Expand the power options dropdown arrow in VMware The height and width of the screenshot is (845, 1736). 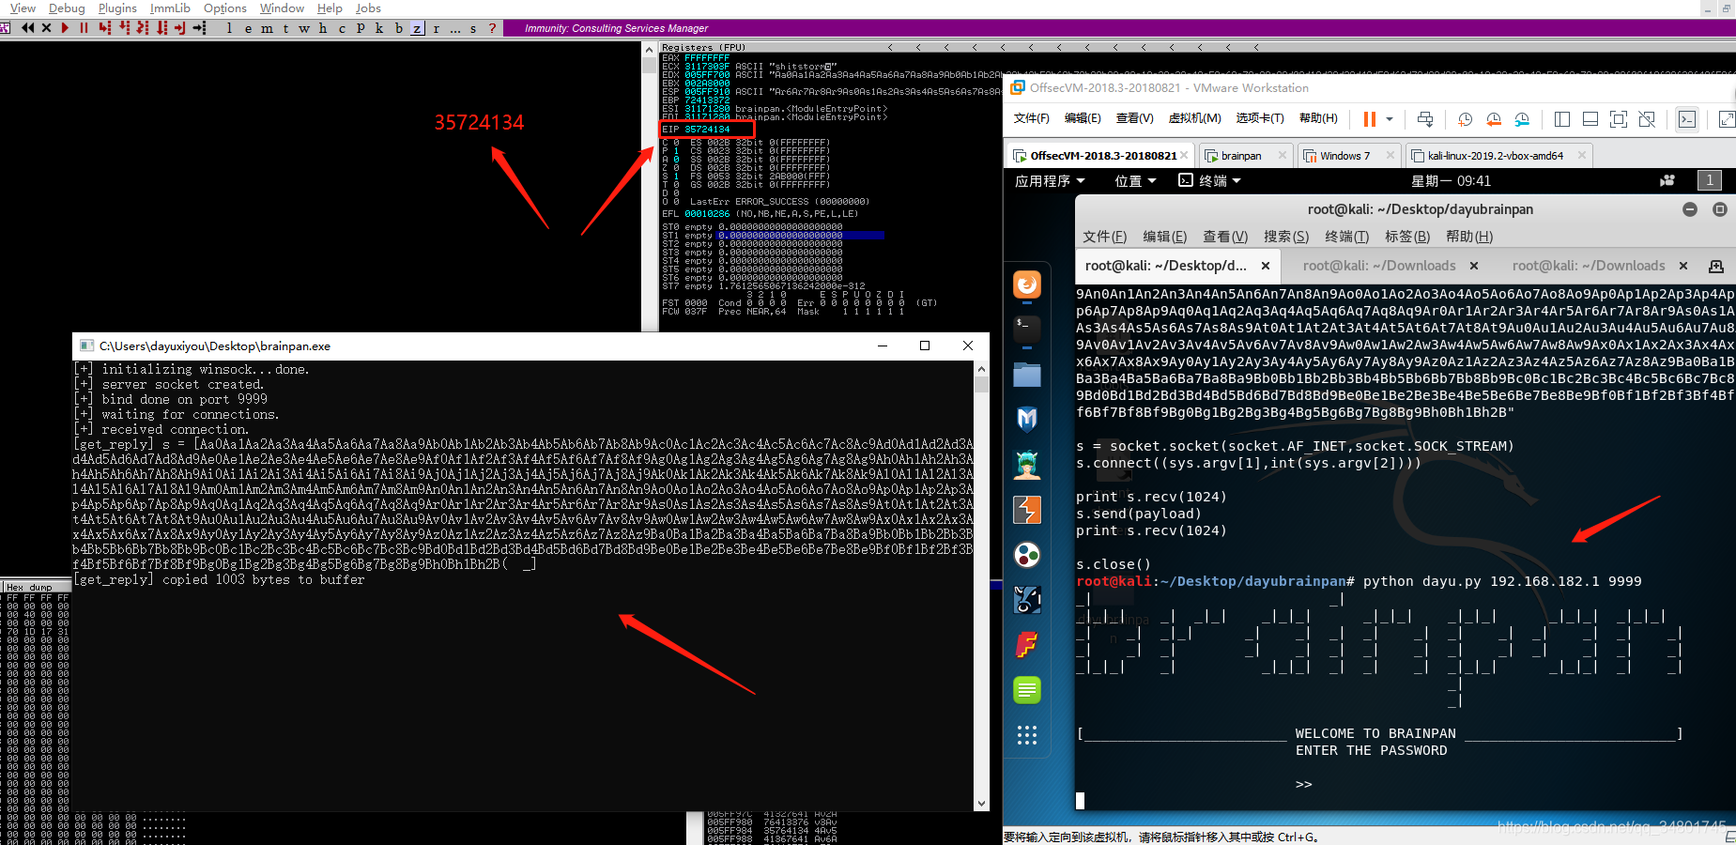coord(1390,119)
